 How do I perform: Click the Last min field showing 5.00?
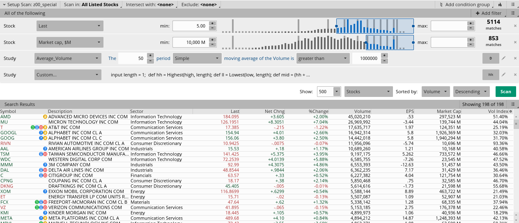pos(191,26)
